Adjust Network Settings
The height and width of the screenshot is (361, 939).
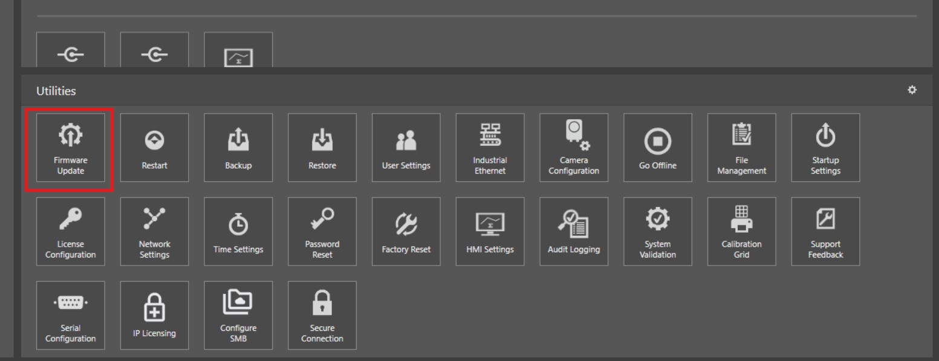154,232
